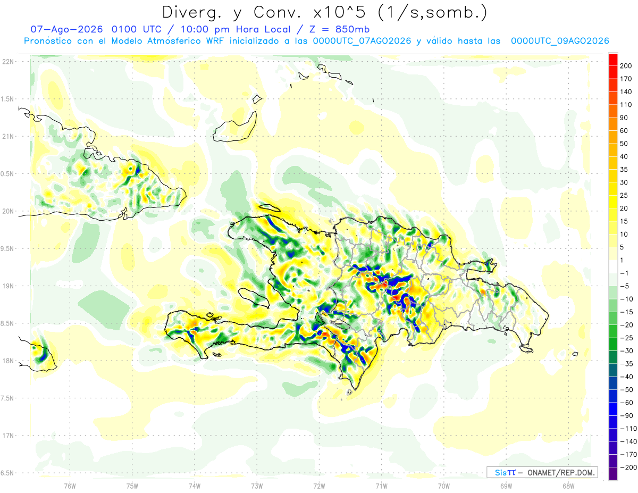Click the SisTT ONAMET/REP.DOM. logo box
The image size is (638, 493).
(x=542, y=472)
